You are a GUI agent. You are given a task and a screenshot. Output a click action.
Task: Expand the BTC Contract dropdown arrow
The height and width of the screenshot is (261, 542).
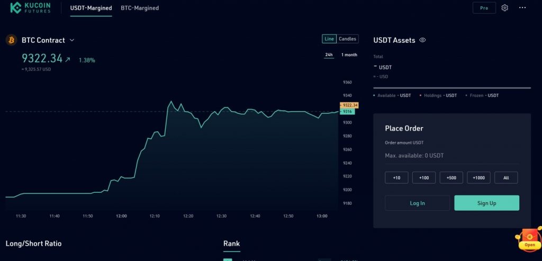72,40
